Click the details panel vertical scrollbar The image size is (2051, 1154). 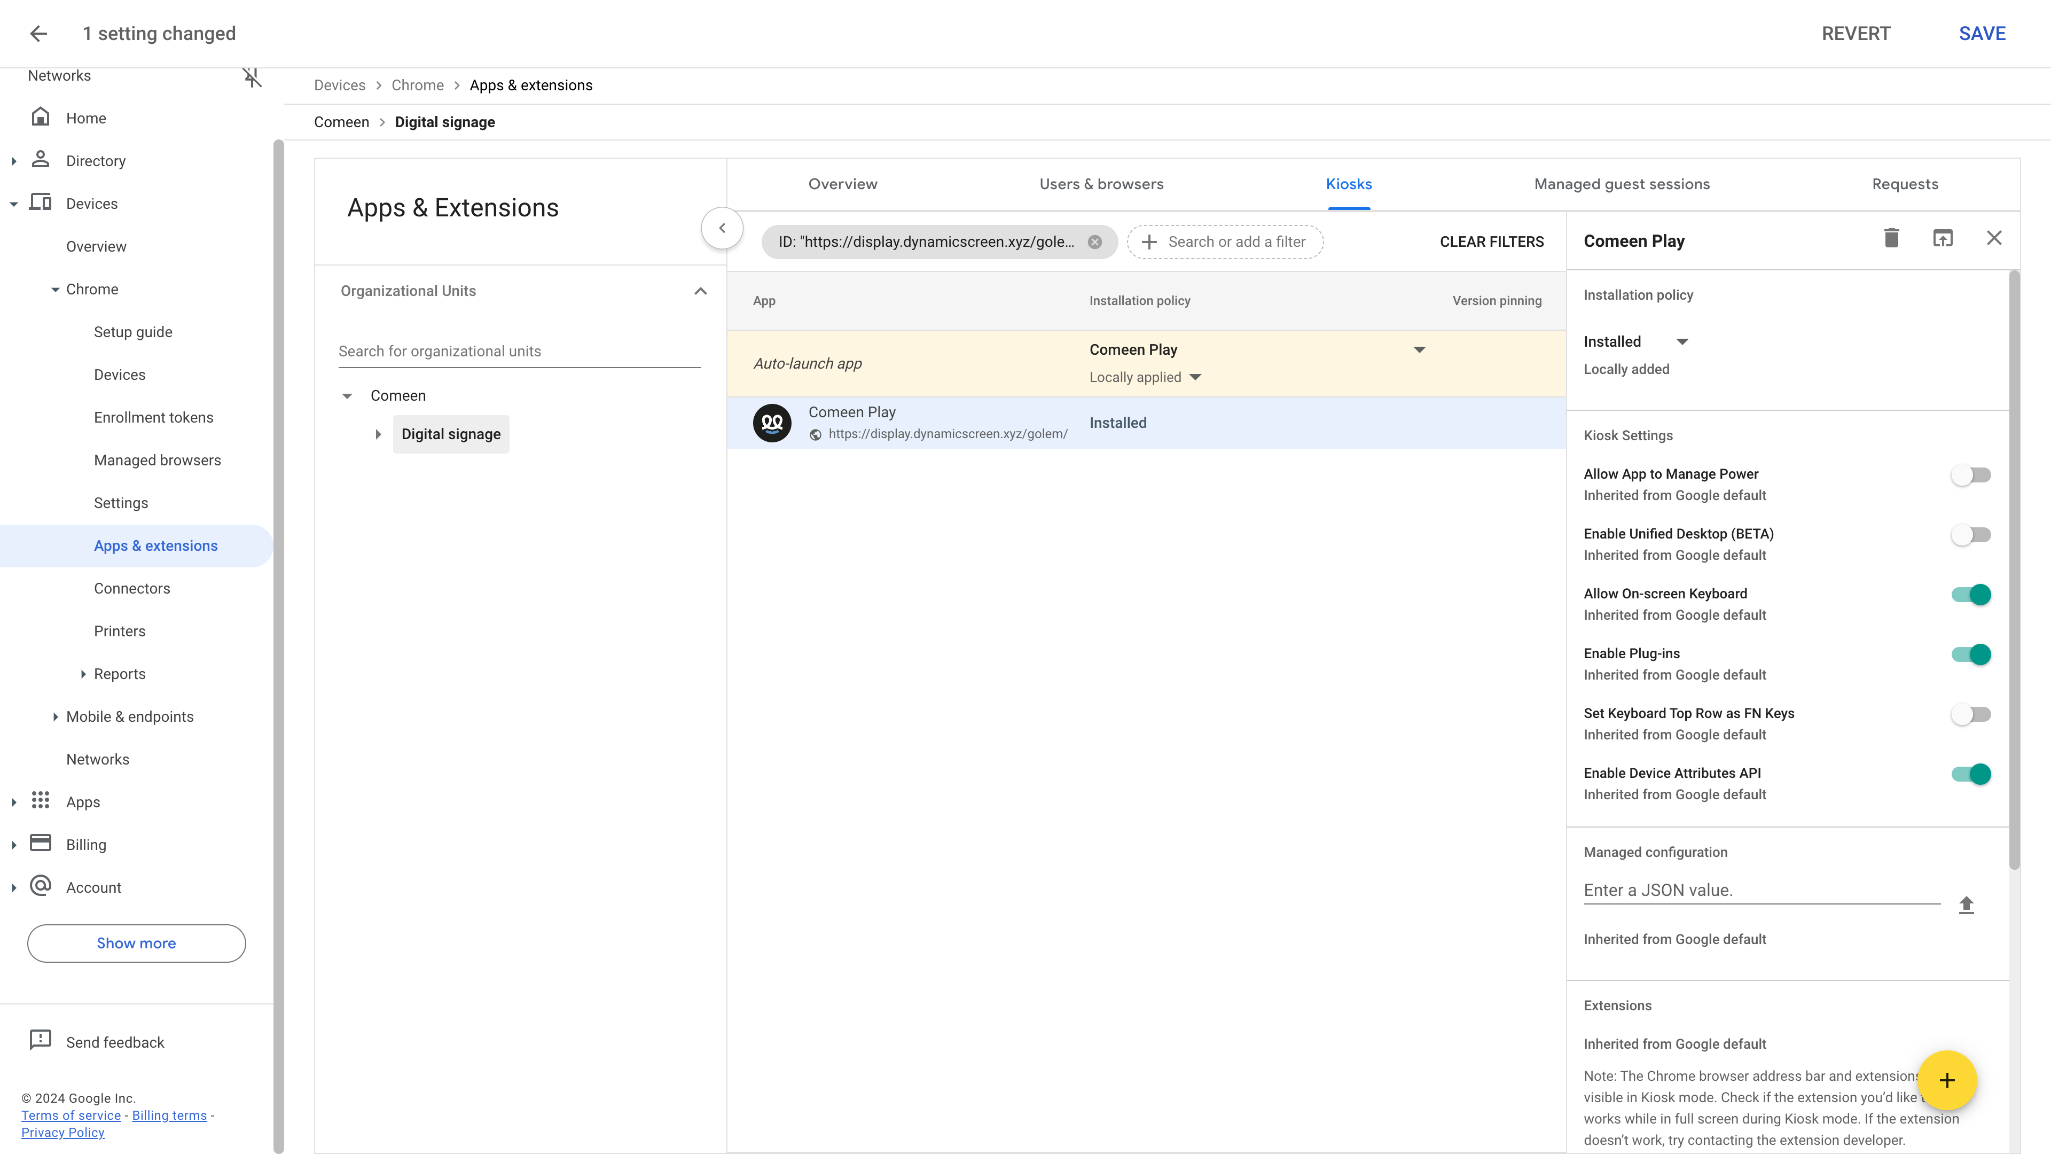click(x=2014, y=570)
